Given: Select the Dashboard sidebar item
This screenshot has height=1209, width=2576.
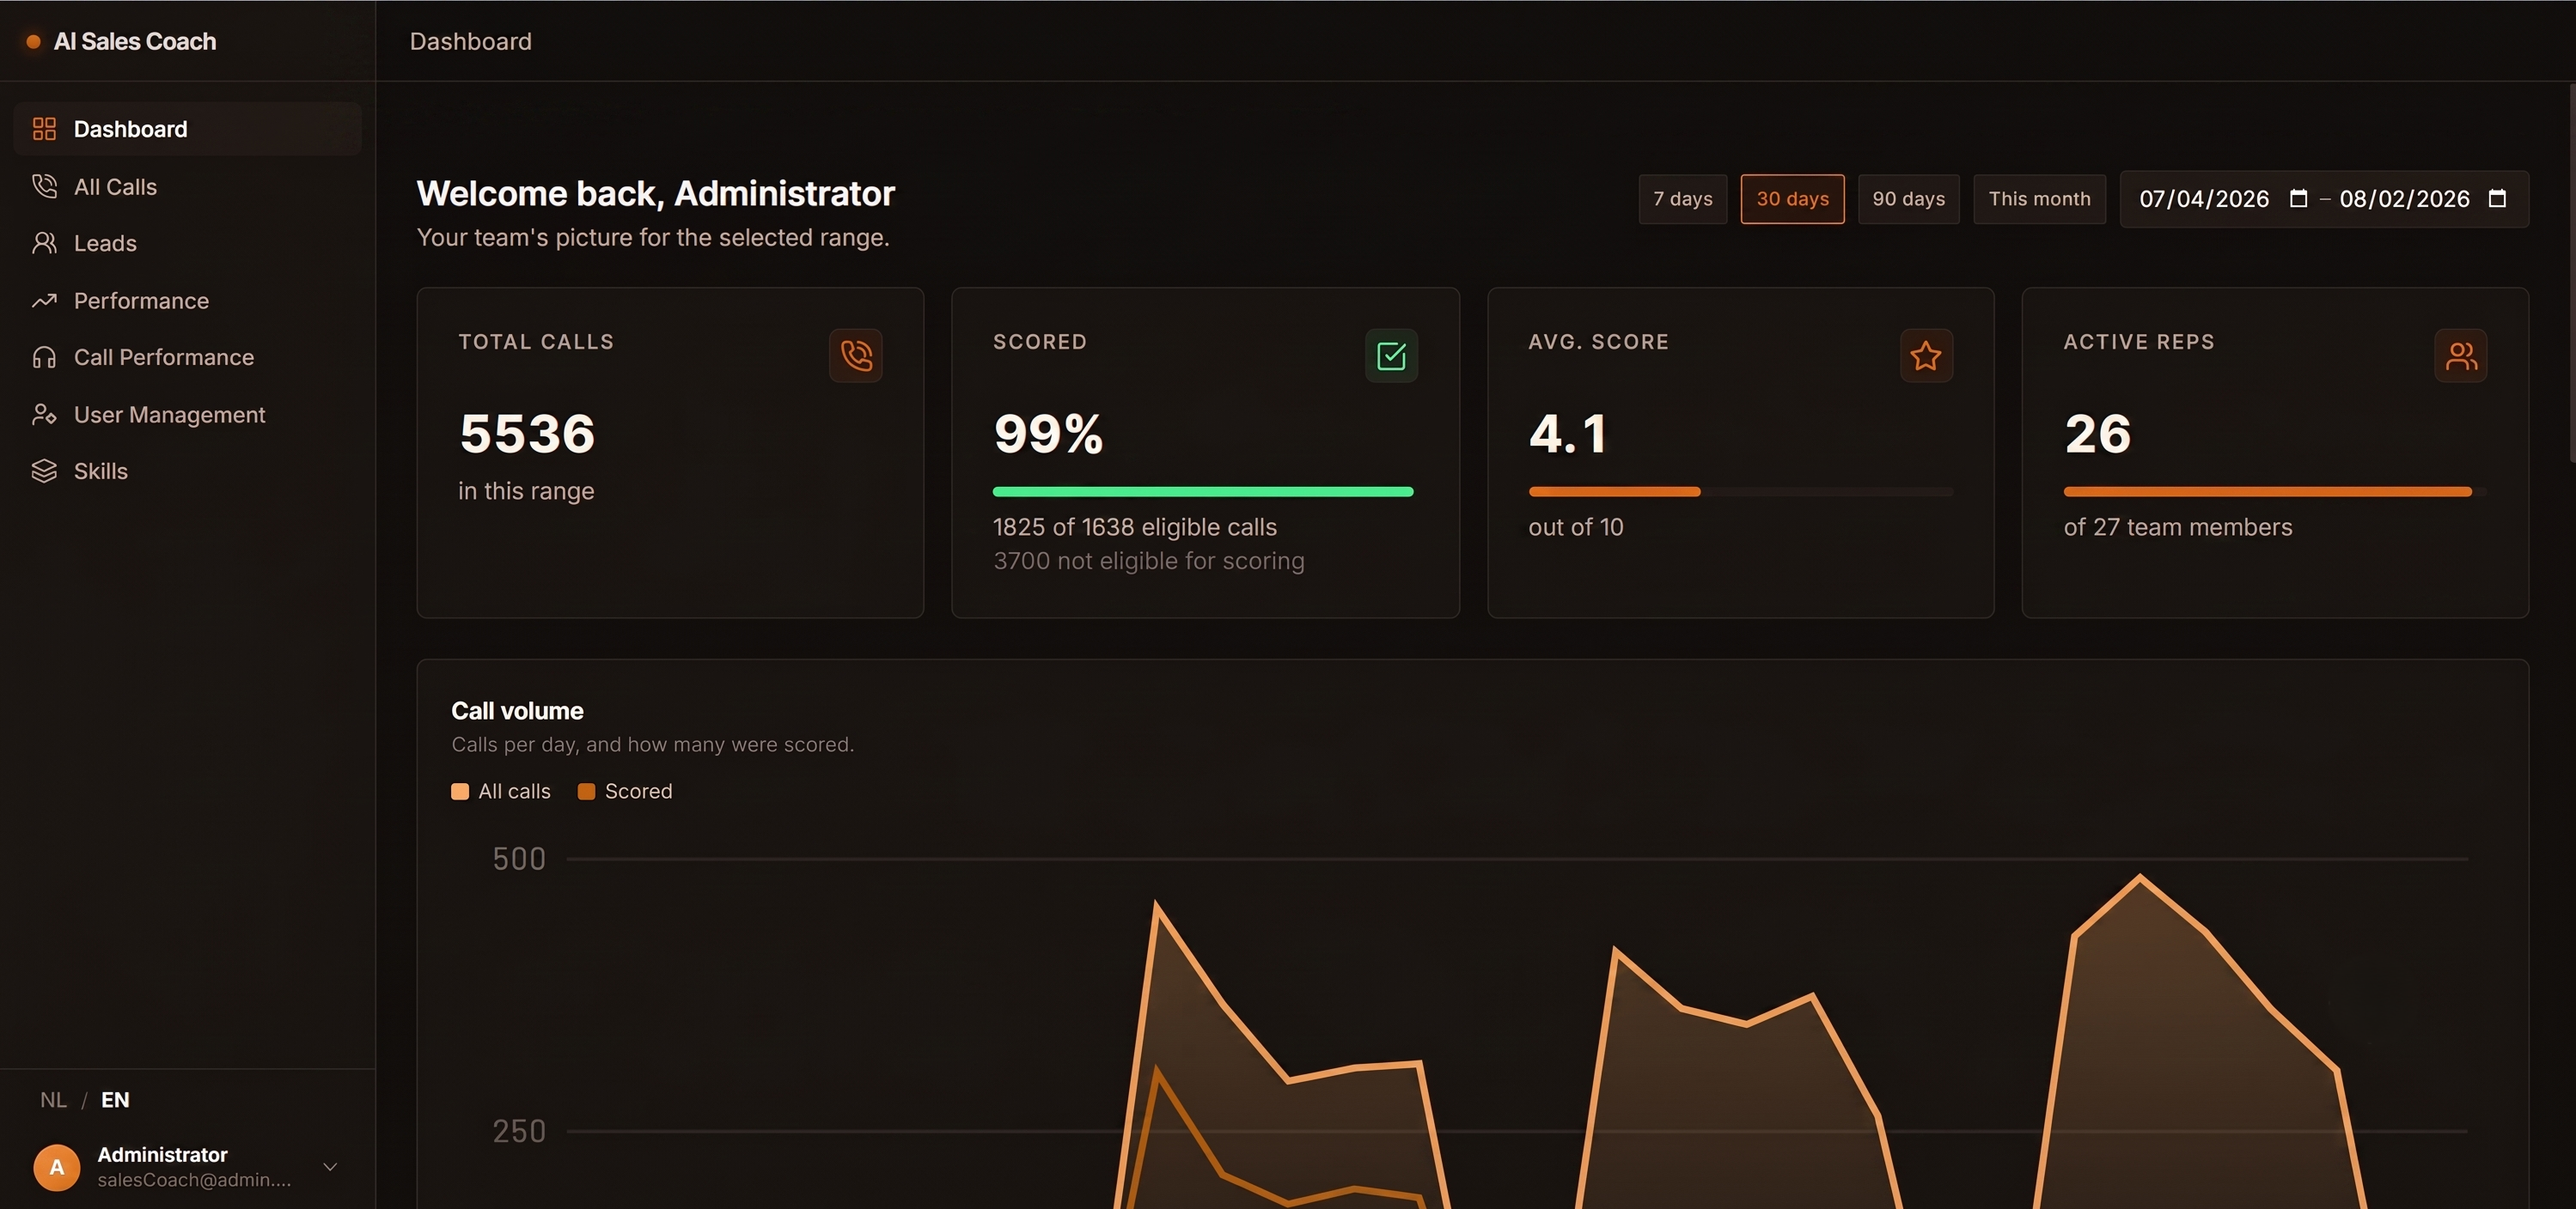Looking at the screenshot, I should point(188,129).
